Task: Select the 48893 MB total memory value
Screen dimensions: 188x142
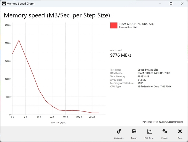Action: (143, 77)
